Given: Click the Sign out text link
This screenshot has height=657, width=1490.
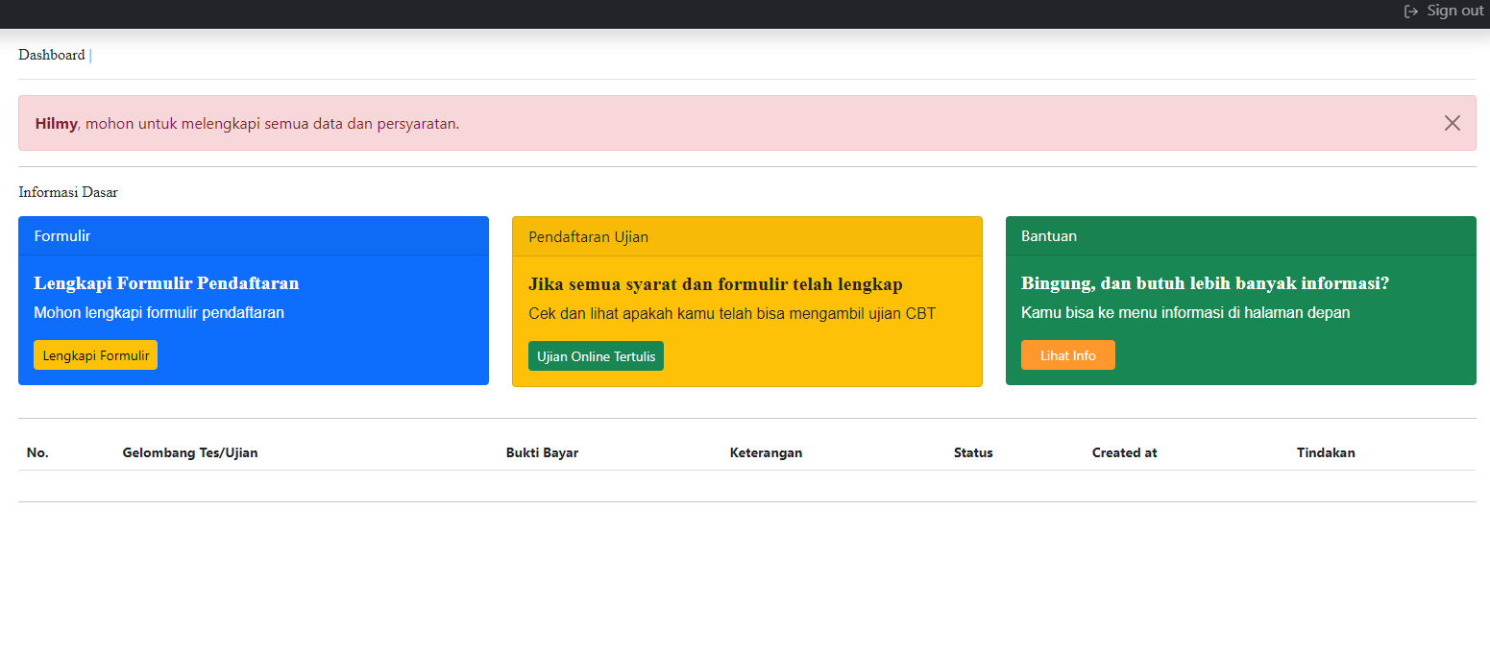Looking at the screenshot, I should click(1454, 11).
